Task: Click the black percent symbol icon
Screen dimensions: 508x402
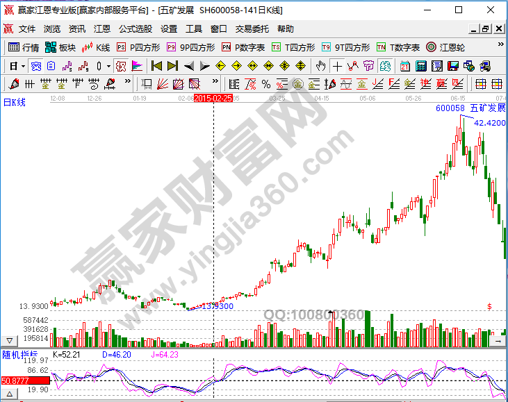Action: tap(266, 84)
